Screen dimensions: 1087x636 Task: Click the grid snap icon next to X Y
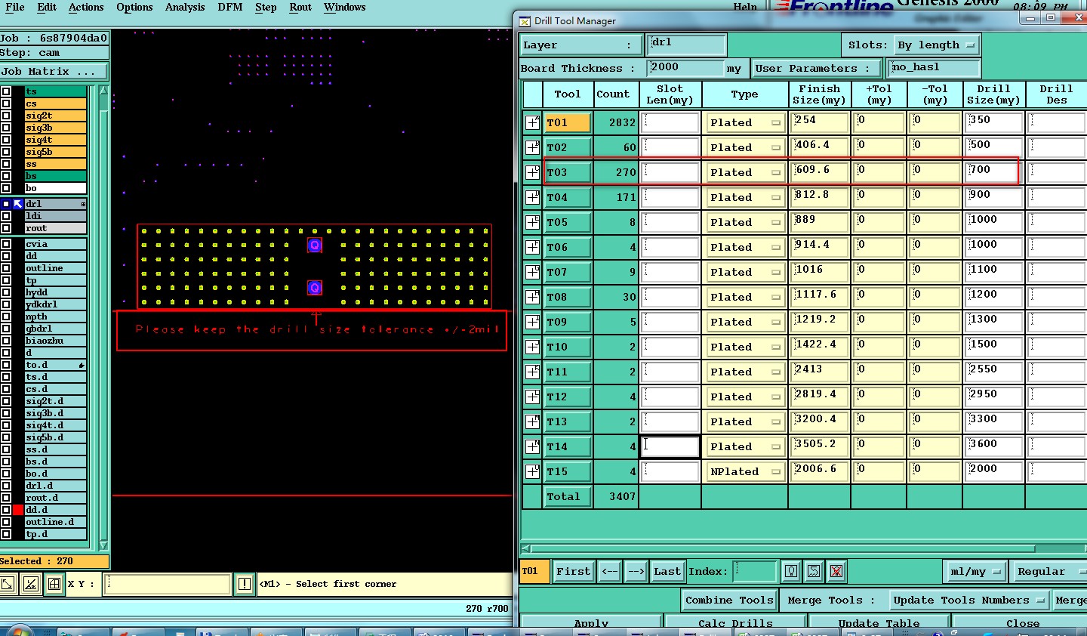click(54, 584)
